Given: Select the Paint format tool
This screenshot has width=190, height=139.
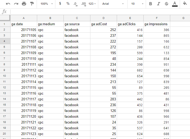Looking at the screenshot, I should tap(32, 4).
